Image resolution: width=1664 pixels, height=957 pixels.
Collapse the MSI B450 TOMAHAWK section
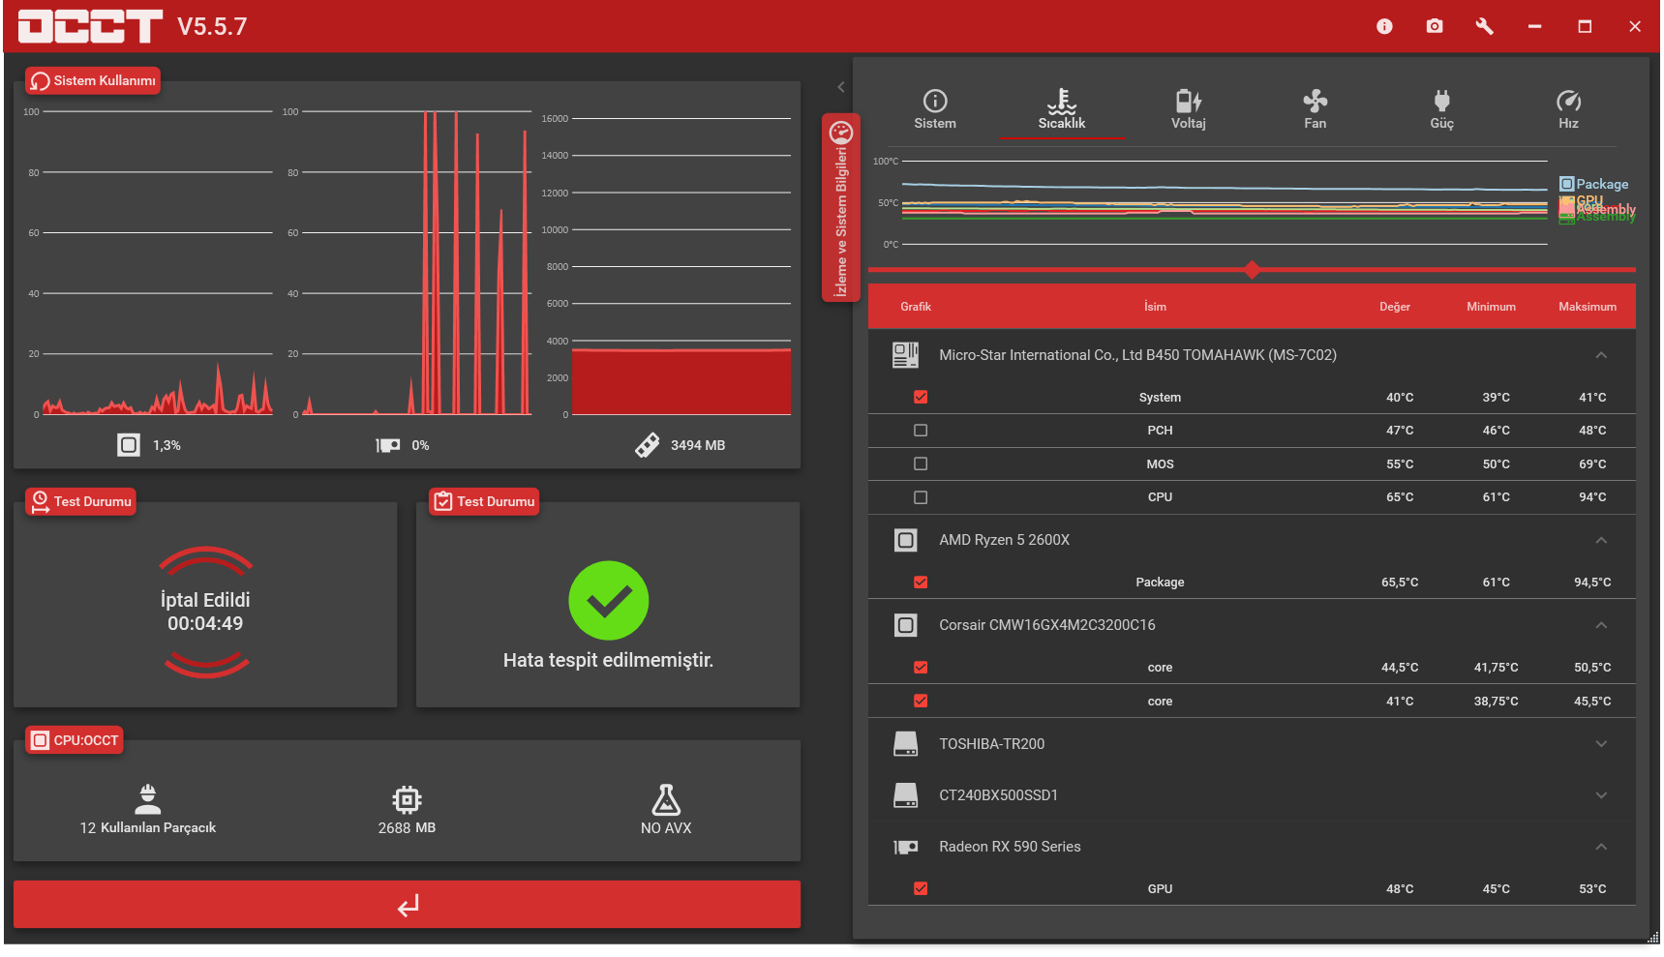tap(1601, 355)
